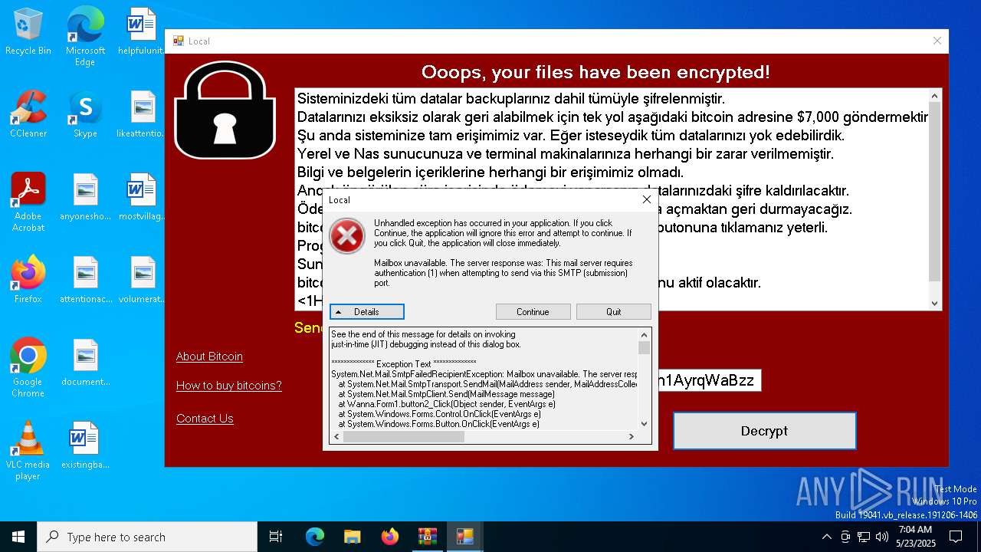Open the volume tray icon
Viewport: 981px width, 552px height.
tap(881, 537)
